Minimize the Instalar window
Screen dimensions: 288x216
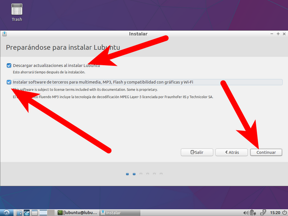272,34
